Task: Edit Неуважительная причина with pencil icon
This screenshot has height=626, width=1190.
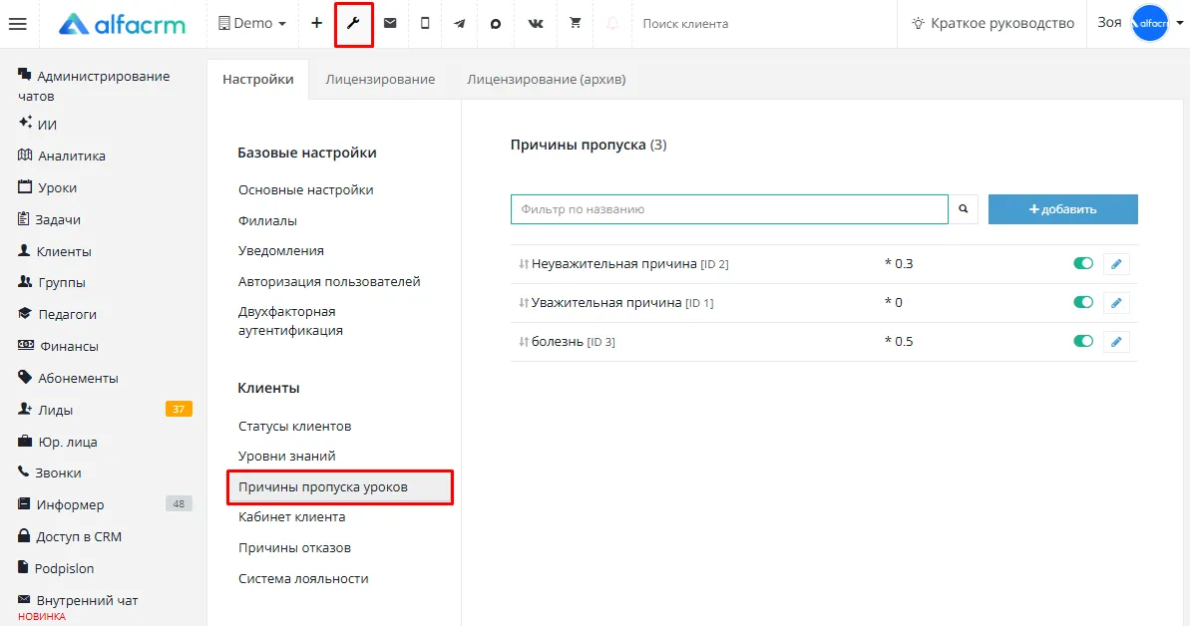Action: (x=1115, y=264)
